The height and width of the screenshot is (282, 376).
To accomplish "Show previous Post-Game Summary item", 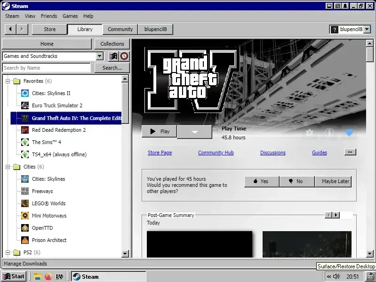I will [x=328, y=215].
